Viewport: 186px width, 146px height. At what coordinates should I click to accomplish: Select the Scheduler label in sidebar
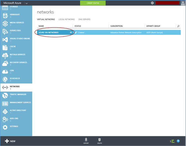pos(15,78)
